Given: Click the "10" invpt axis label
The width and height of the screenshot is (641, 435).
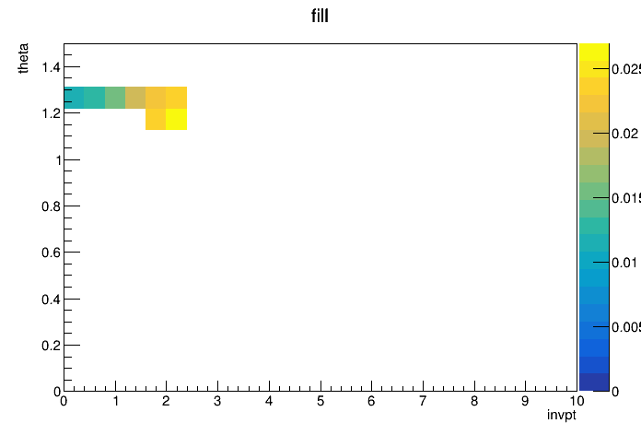Looking at the screenshot, I should coord(577,401).
